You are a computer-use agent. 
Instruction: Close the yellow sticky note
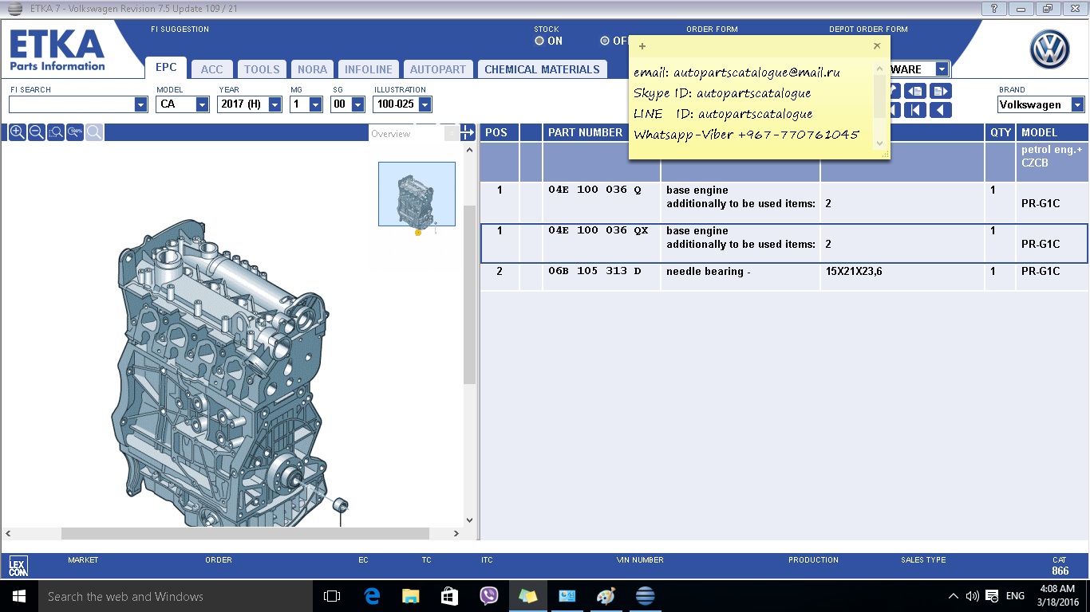(x=877, y=46)
